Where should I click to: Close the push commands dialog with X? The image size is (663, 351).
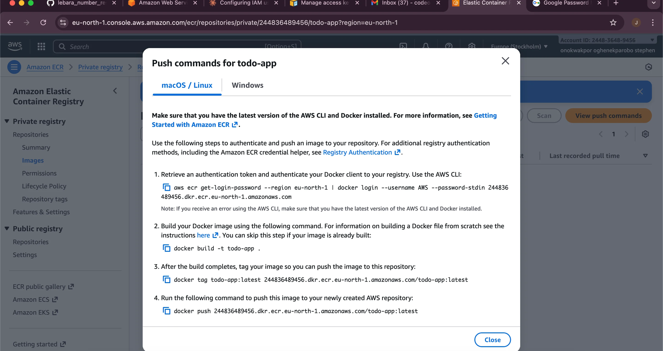pos(505,61)
